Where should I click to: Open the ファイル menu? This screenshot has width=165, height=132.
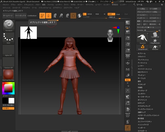50,5
